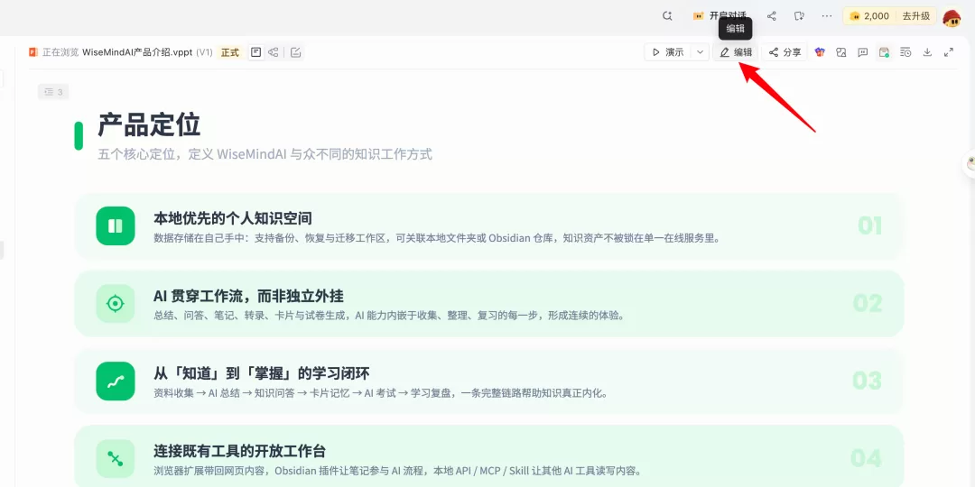Click the 2,000 credits balance

869,16
